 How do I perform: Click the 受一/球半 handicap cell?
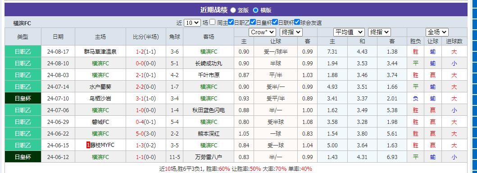point(276,52)
